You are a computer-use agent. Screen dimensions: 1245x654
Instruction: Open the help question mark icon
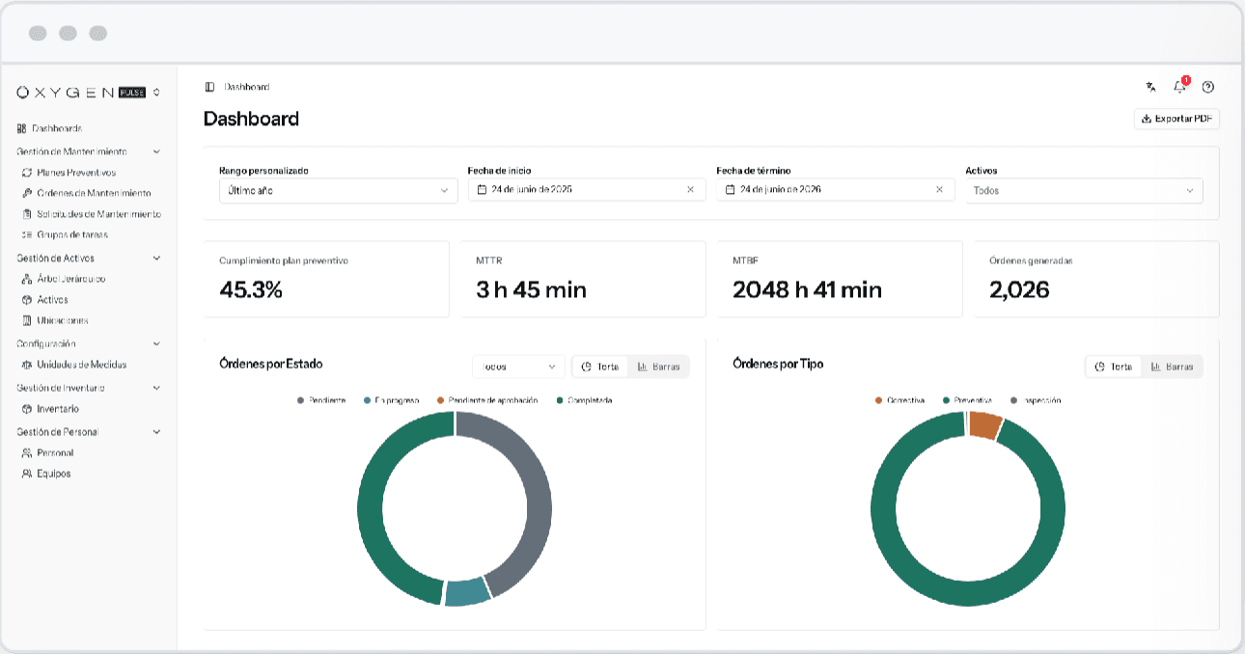[1207, 87]
